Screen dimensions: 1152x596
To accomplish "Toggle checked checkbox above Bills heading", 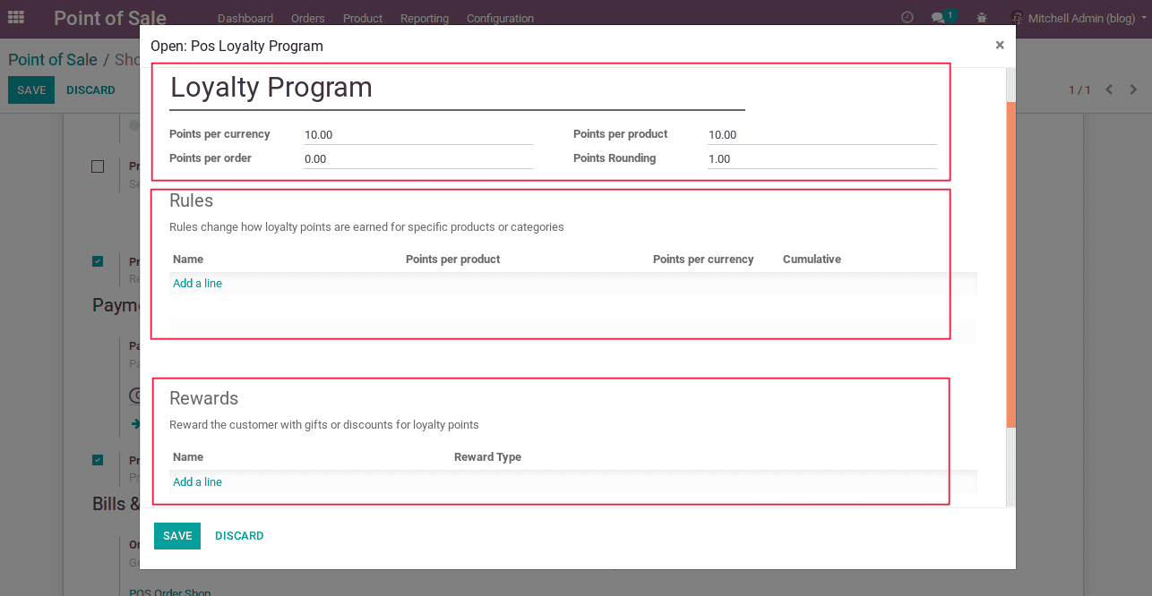I will [98, 460].
